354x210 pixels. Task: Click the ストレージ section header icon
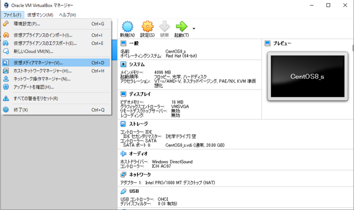[x=123, y=124]
